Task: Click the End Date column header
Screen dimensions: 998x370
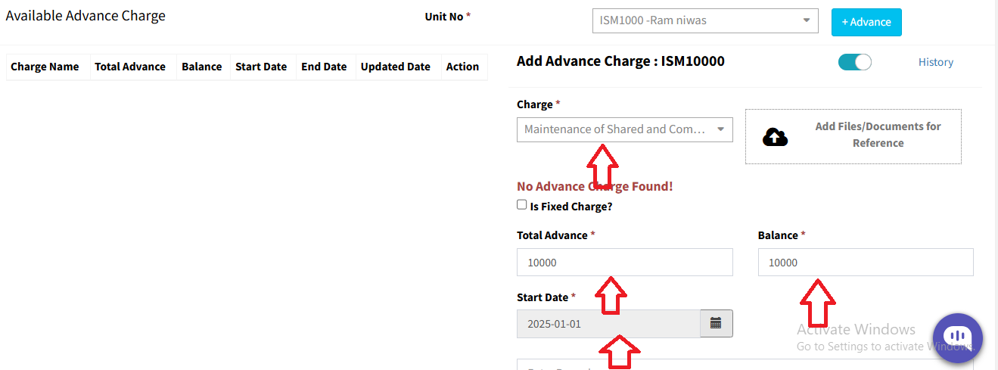Action: [x=324, y=67]
